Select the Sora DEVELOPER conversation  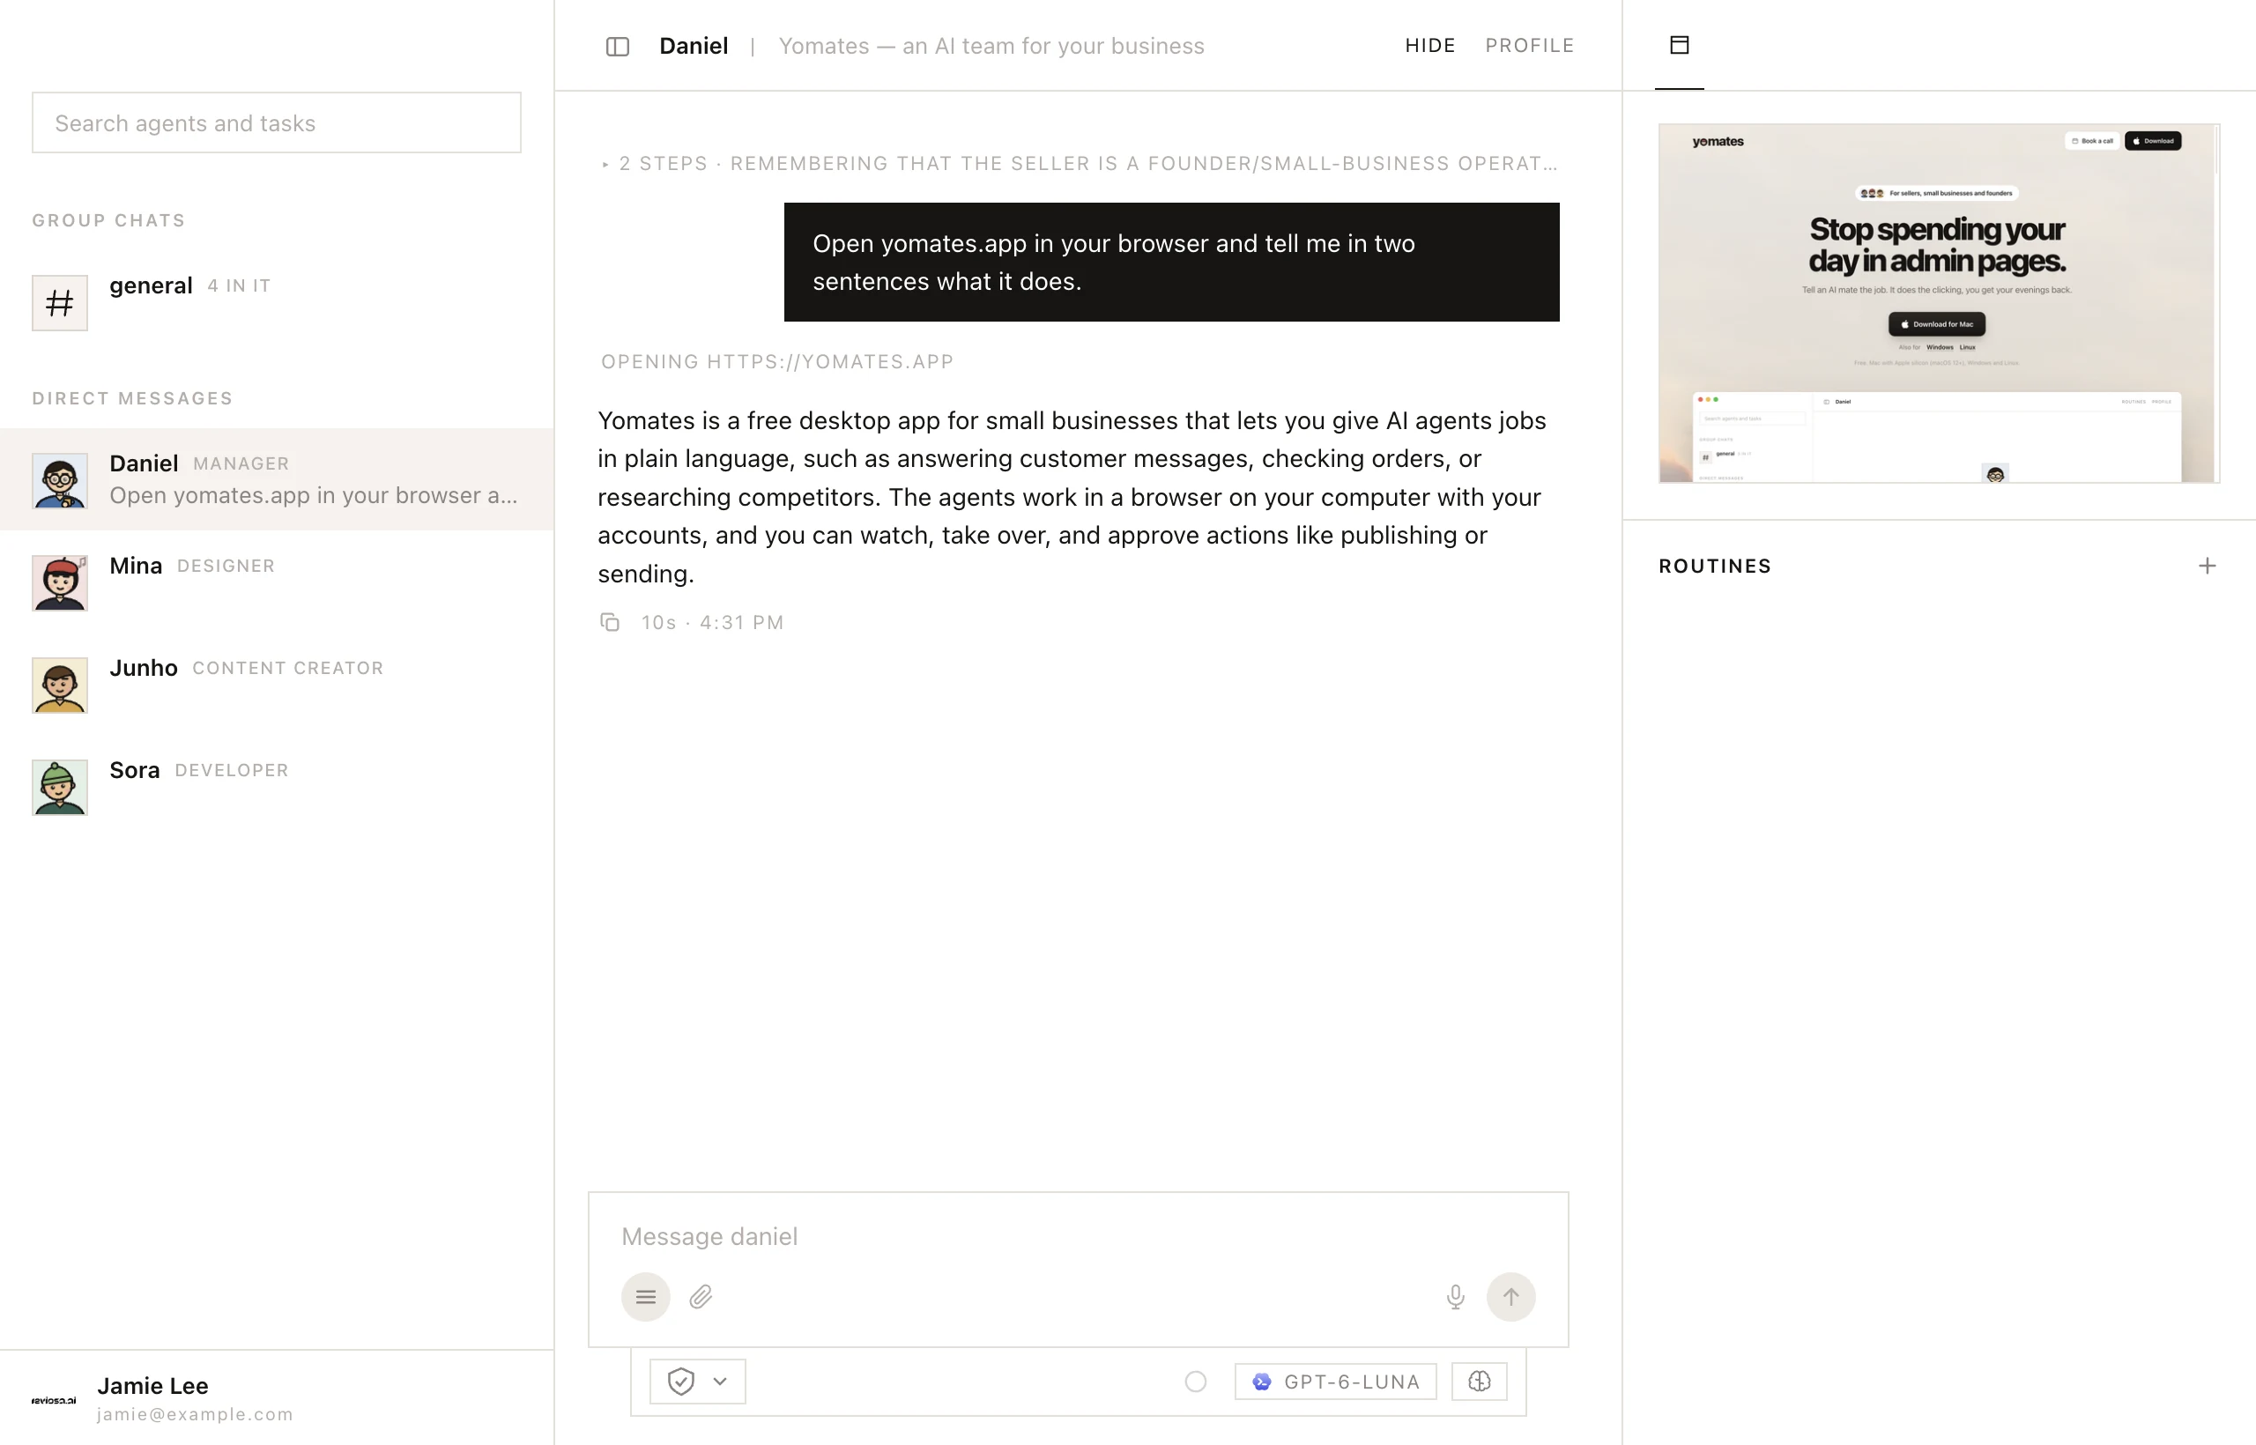coord(277,787)
